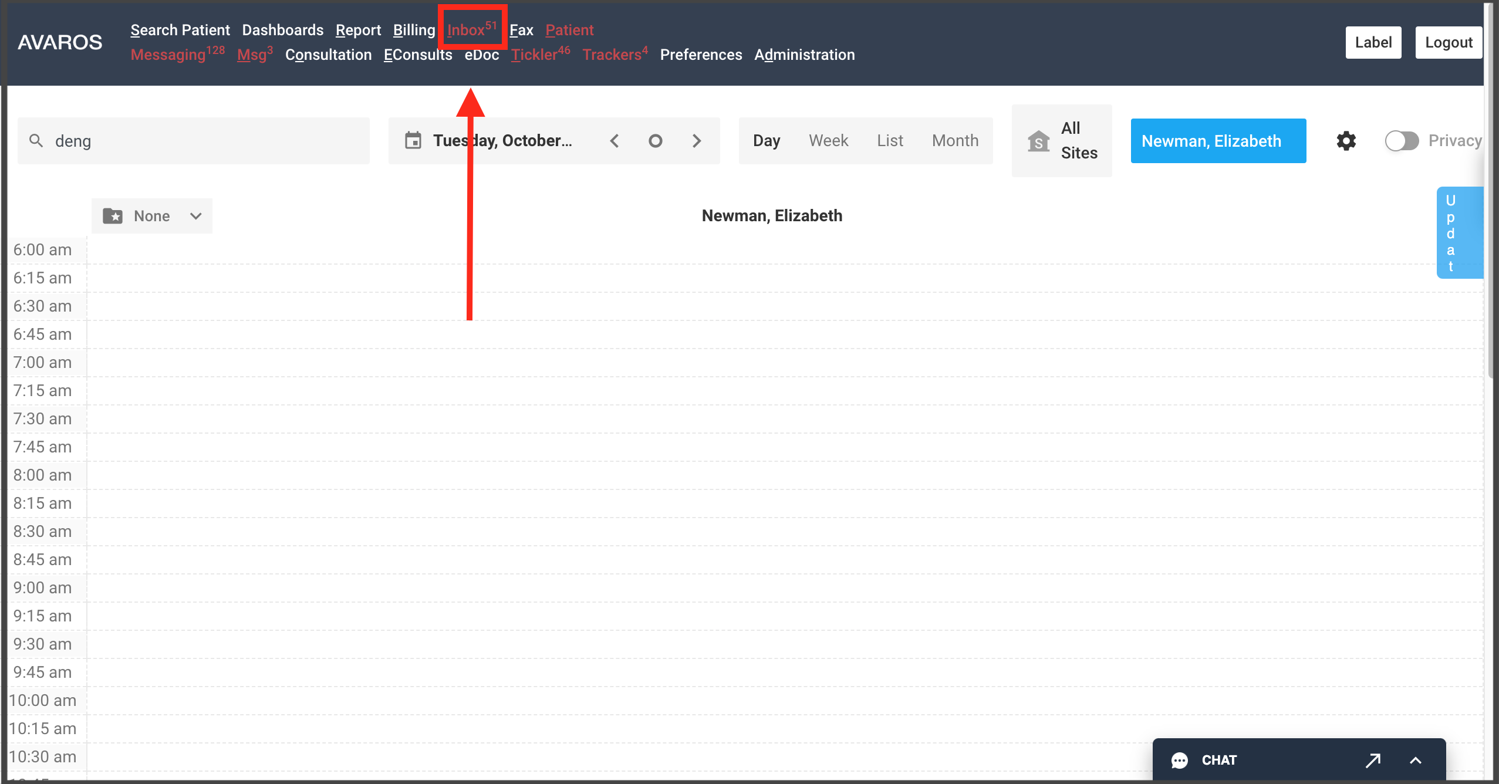The image size is (1499, 784).
Task: Click the AVAROS logo
Action: click(x=60, y=42)
